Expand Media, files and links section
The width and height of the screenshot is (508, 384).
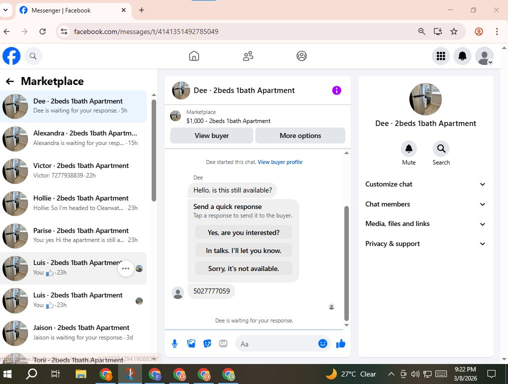(425, 223)
